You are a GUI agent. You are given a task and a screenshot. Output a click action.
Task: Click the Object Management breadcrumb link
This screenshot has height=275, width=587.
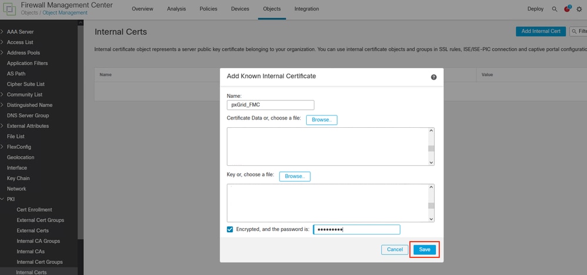pos(65,13)
